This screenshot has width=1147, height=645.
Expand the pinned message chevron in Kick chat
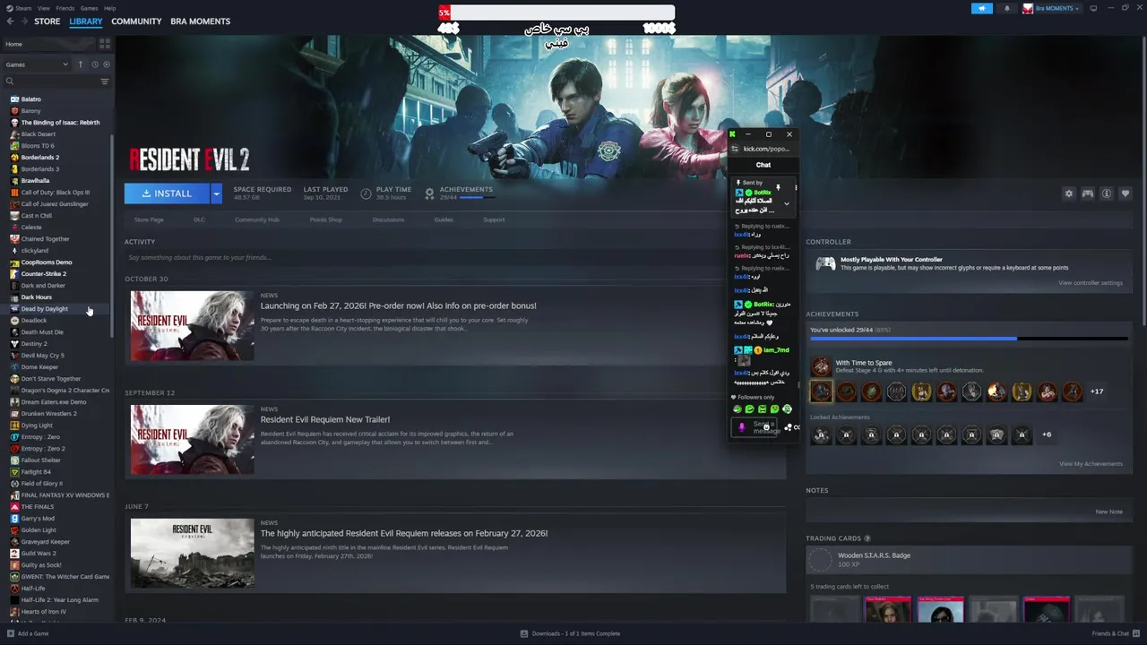click(x=787, y=203)
